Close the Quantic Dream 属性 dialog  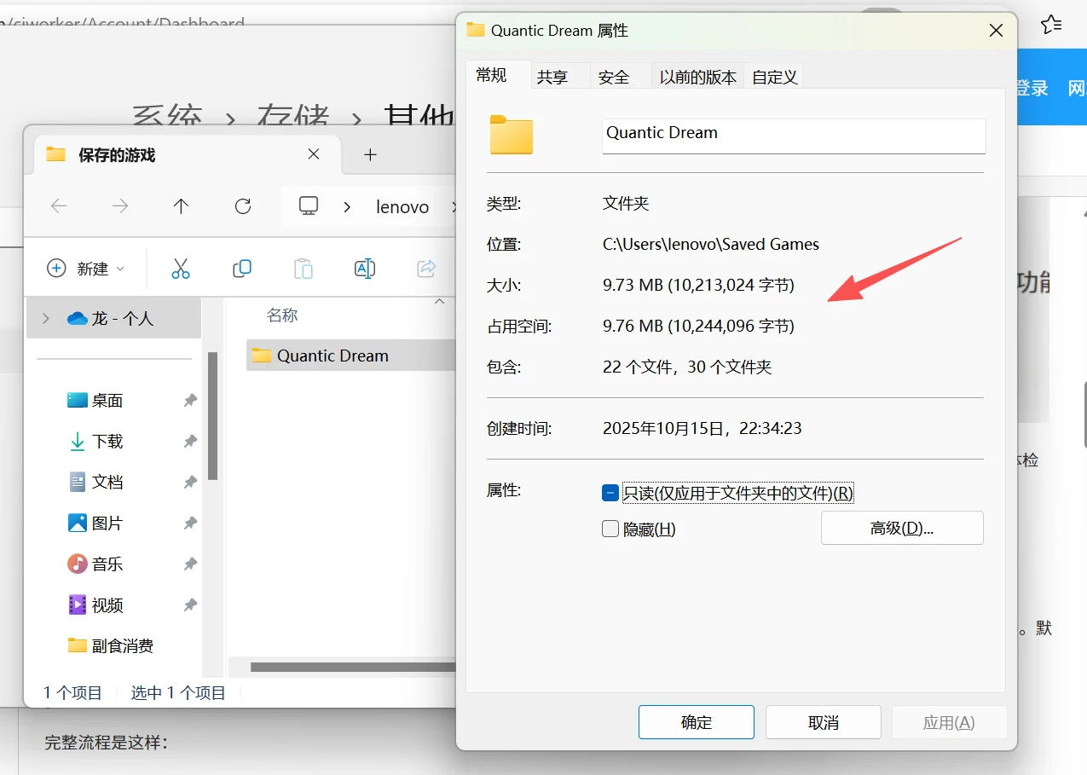[x=996, y=31]
